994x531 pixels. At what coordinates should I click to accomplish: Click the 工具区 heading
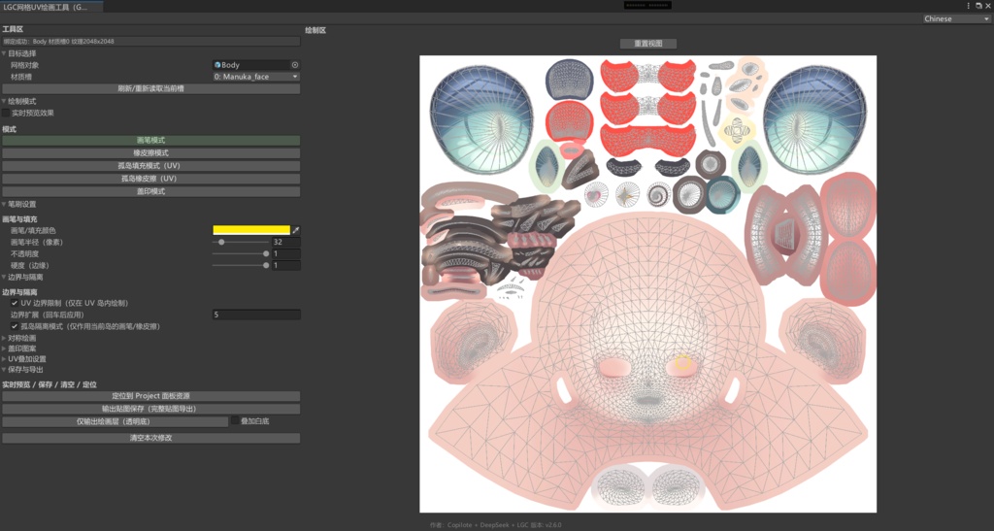point(13,30)
